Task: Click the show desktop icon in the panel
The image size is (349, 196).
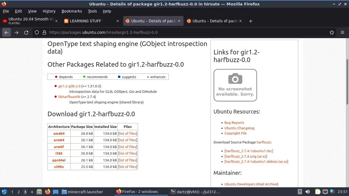Action: tap(56, 192)
